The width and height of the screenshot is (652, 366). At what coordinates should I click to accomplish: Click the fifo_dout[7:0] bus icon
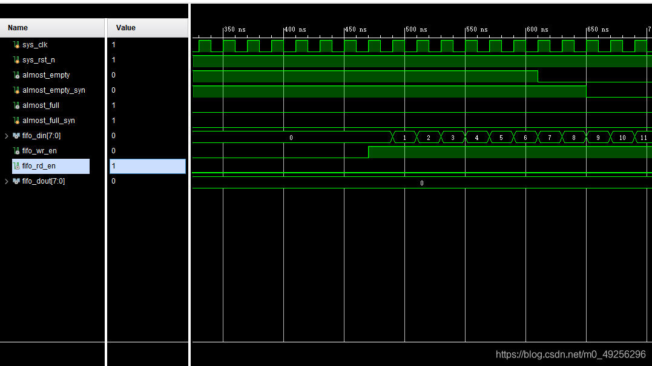16,181
